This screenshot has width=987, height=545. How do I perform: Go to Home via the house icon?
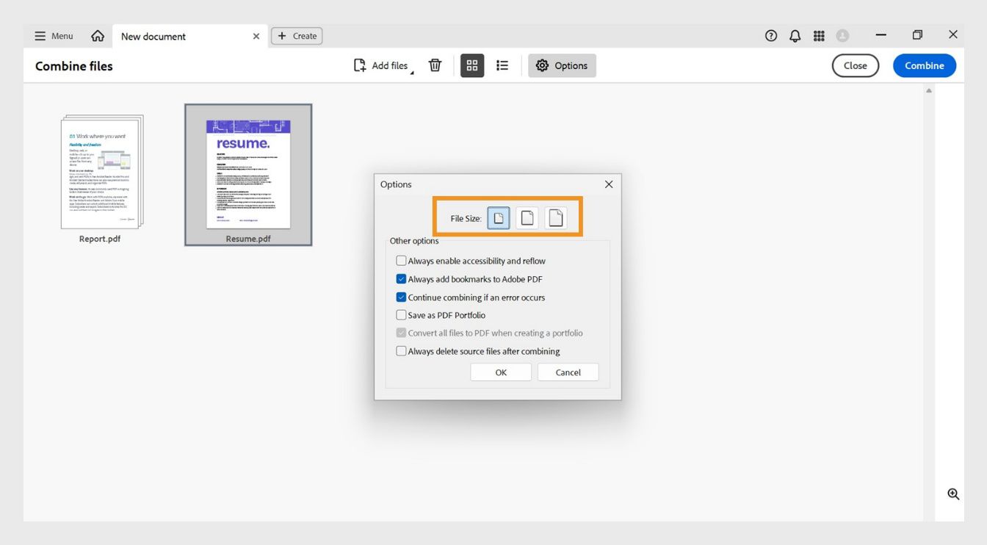click(x=98, y=35)
